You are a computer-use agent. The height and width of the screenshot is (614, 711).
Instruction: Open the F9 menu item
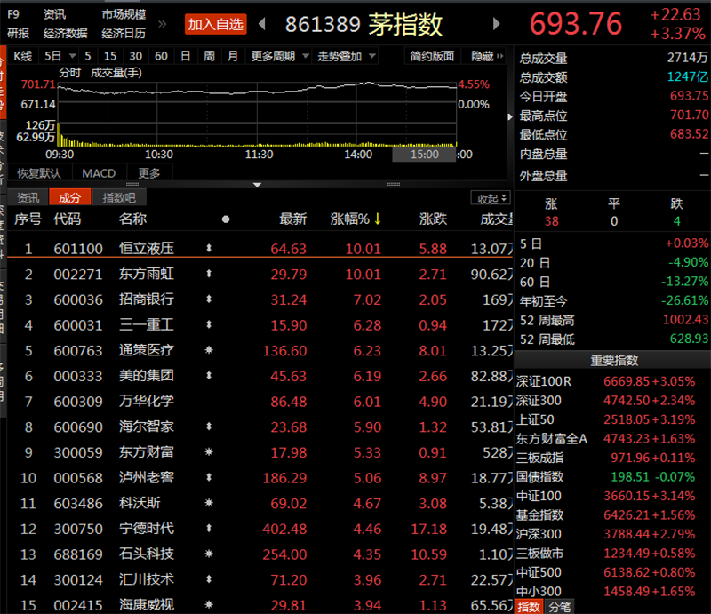tap(13, 14)
